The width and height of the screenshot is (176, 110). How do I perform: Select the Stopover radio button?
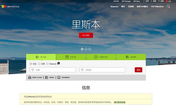47,64
